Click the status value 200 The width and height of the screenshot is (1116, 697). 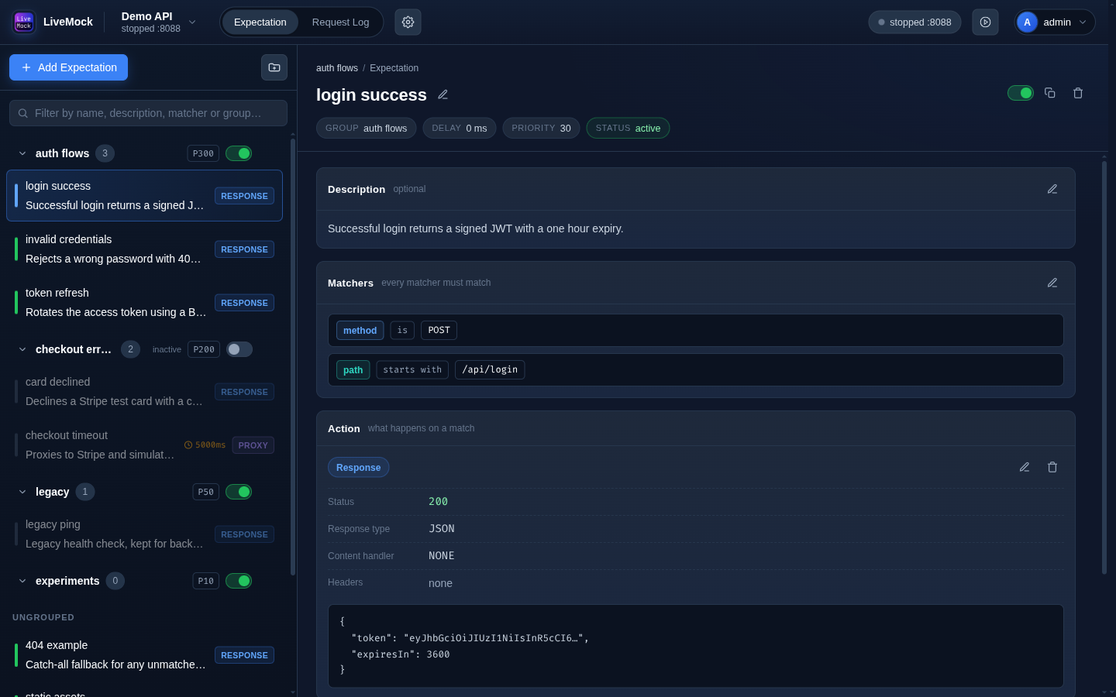438,502
